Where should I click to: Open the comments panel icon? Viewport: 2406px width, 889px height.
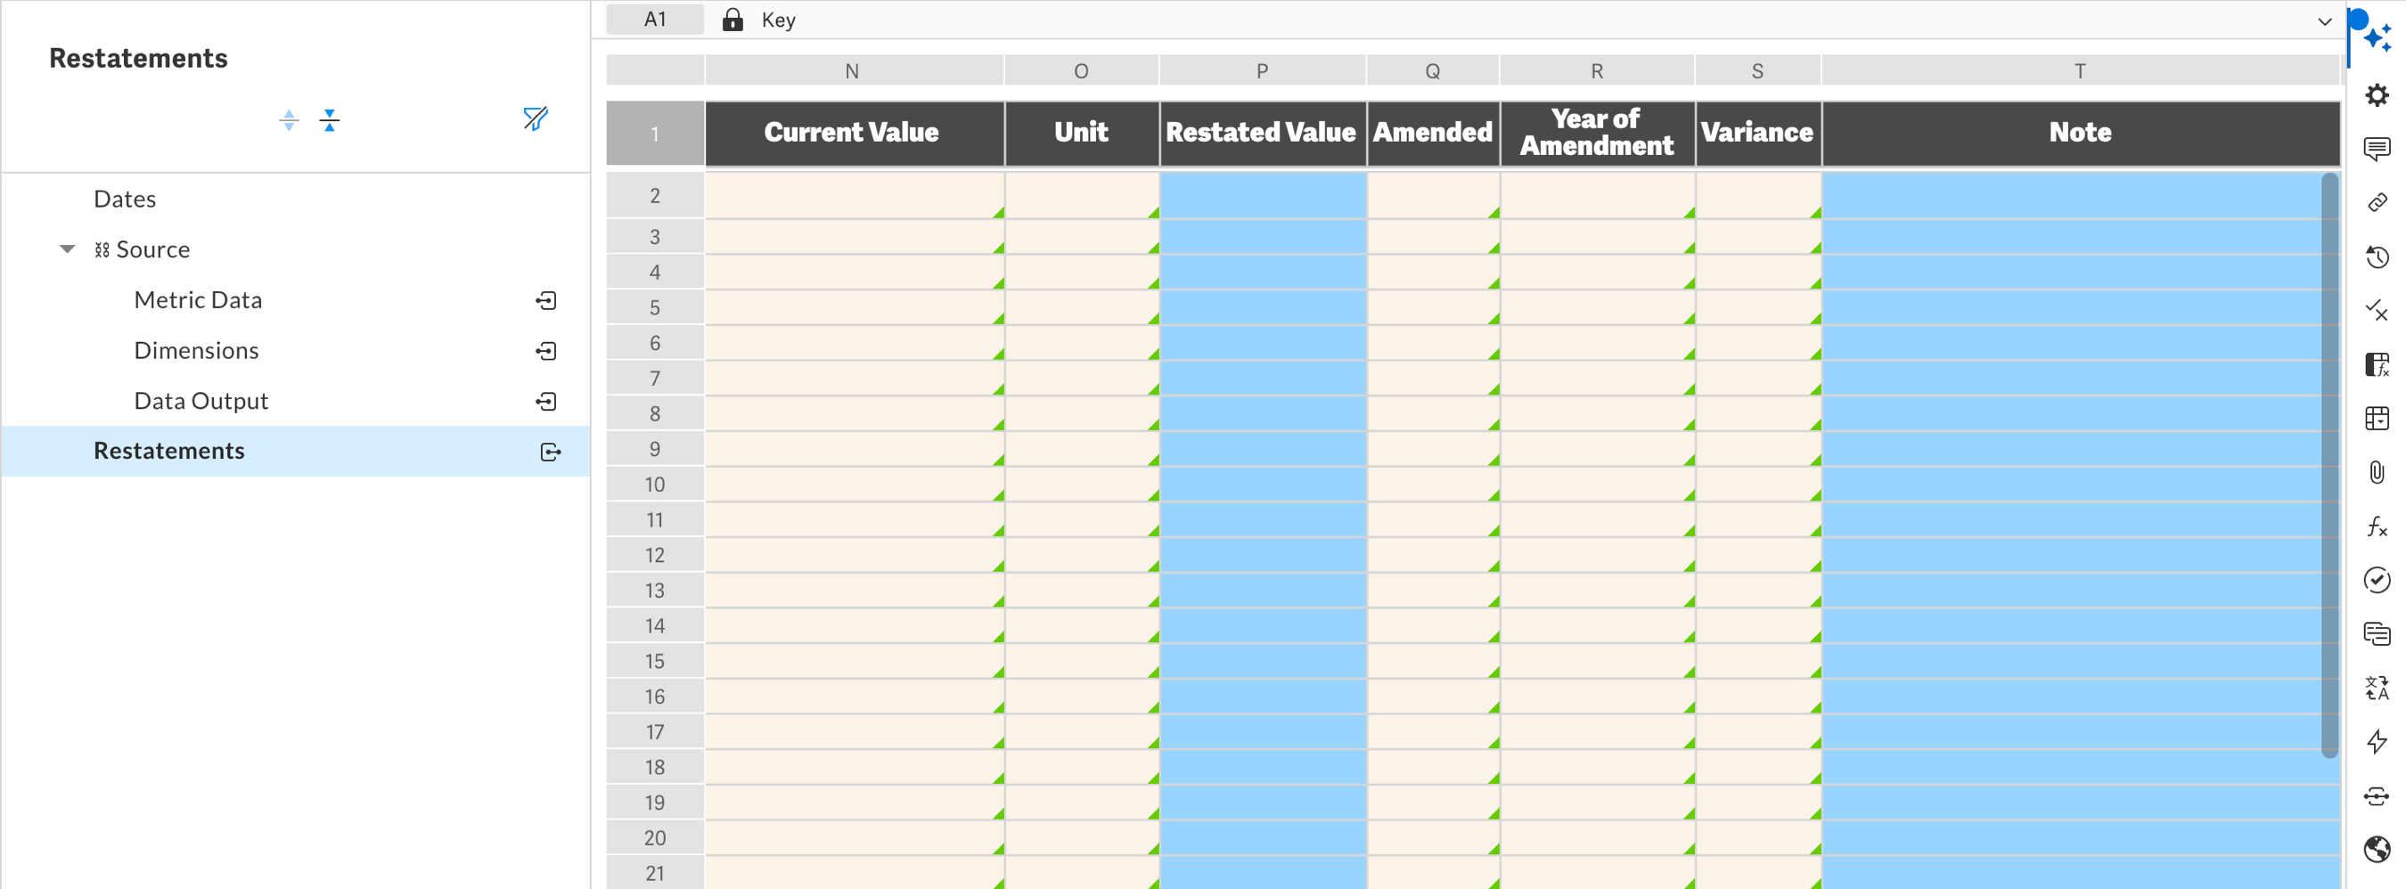click(2377, 149)
